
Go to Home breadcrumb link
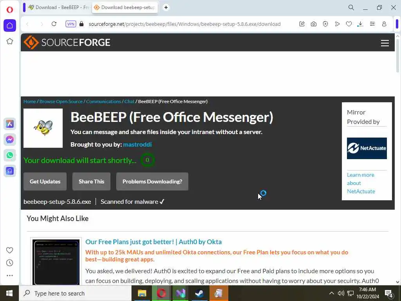[x=30, y=102]
